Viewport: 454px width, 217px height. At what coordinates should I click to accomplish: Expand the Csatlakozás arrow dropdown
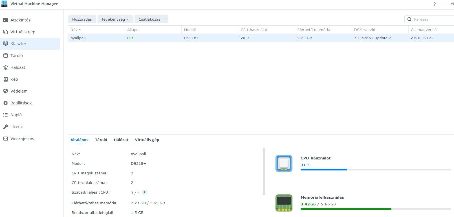click(166, 19)
